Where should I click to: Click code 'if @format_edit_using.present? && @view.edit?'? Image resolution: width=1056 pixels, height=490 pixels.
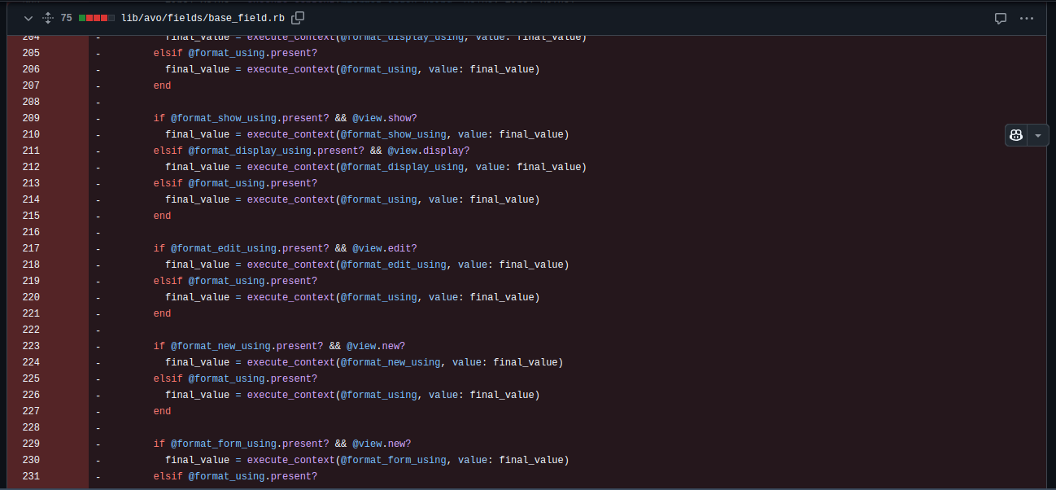(x=285, y=248)
